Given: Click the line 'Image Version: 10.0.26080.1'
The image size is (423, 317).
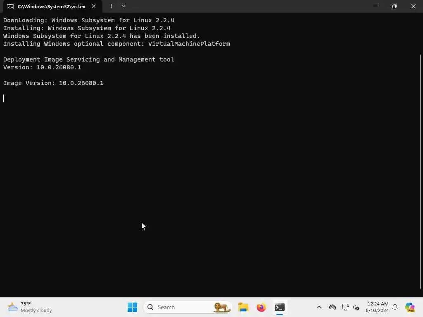Looking at the screenshot, I should (53, 83).
